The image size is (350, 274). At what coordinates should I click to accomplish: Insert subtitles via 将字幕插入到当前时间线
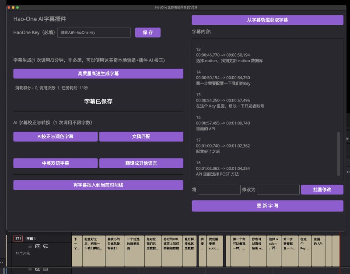pyautogui.click(x=98, y=185)
